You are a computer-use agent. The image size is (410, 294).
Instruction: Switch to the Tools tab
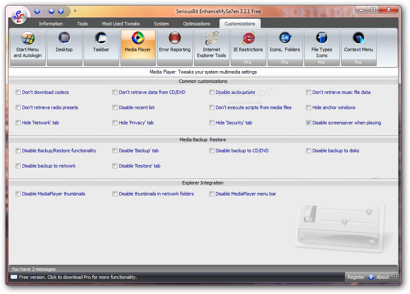(x=82, y=24)
